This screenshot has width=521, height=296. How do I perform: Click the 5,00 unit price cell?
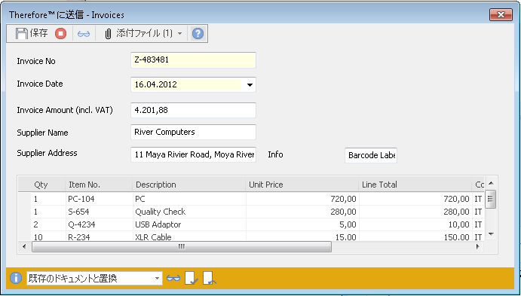pos(302,224)
